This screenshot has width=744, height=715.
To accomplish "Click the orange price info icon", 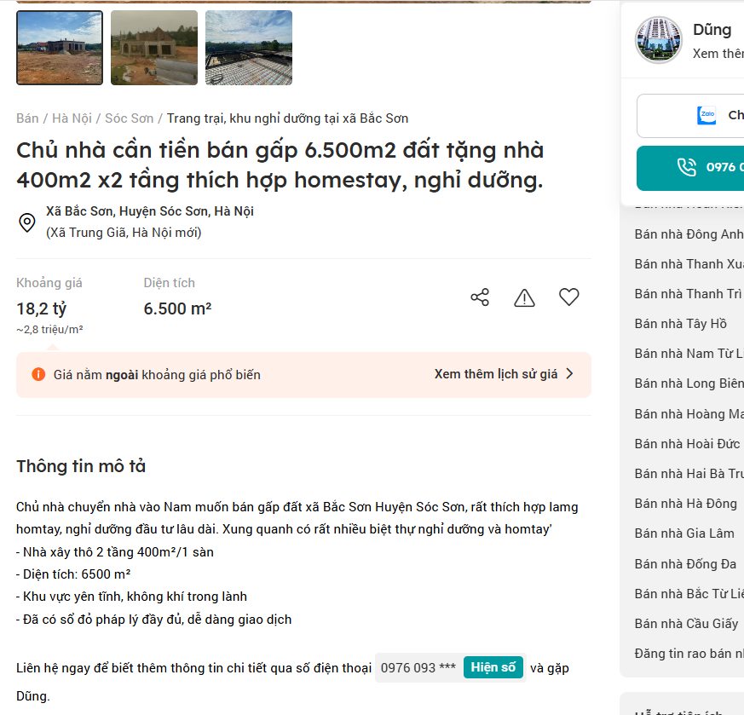I will point(38,374).
